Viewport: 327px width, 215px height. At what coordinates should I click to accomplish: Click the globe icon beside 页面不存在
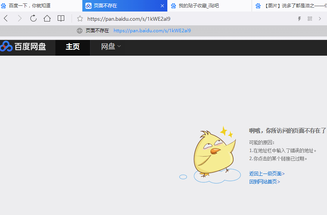(80, 31)
